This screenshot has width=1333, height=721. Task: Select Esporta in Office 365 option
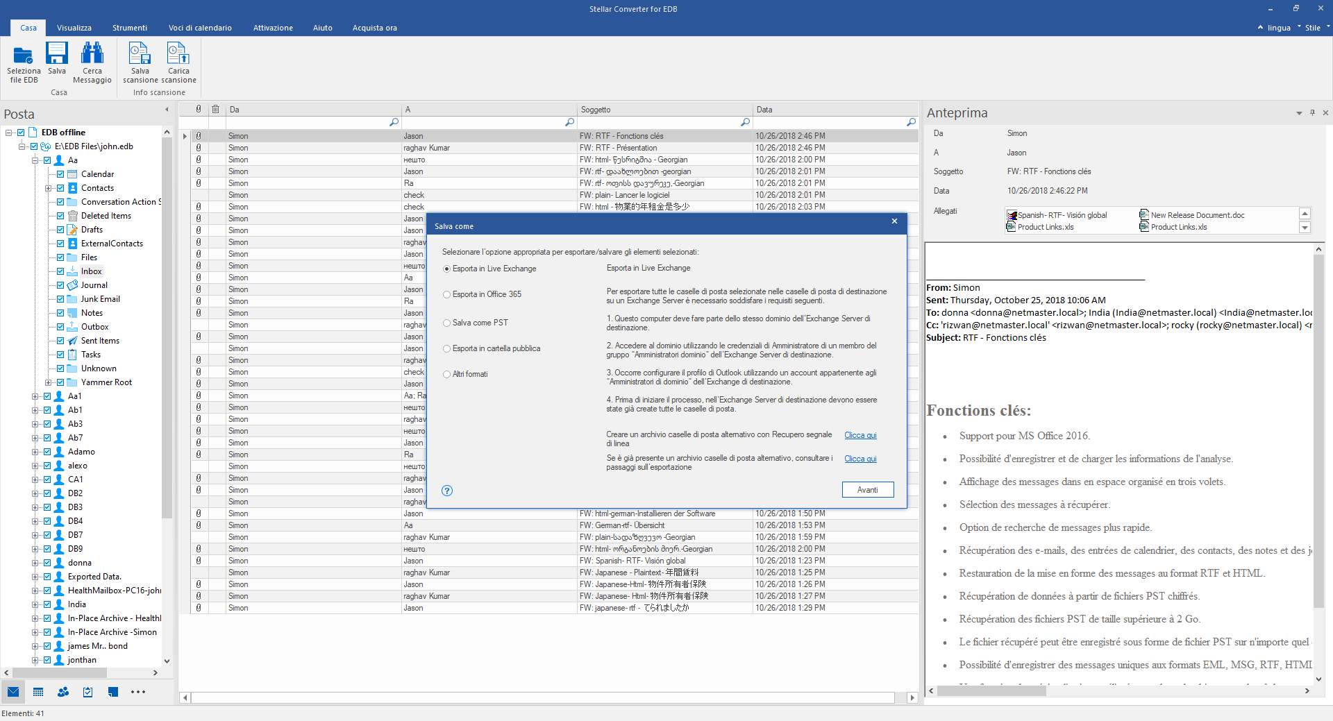447,294
